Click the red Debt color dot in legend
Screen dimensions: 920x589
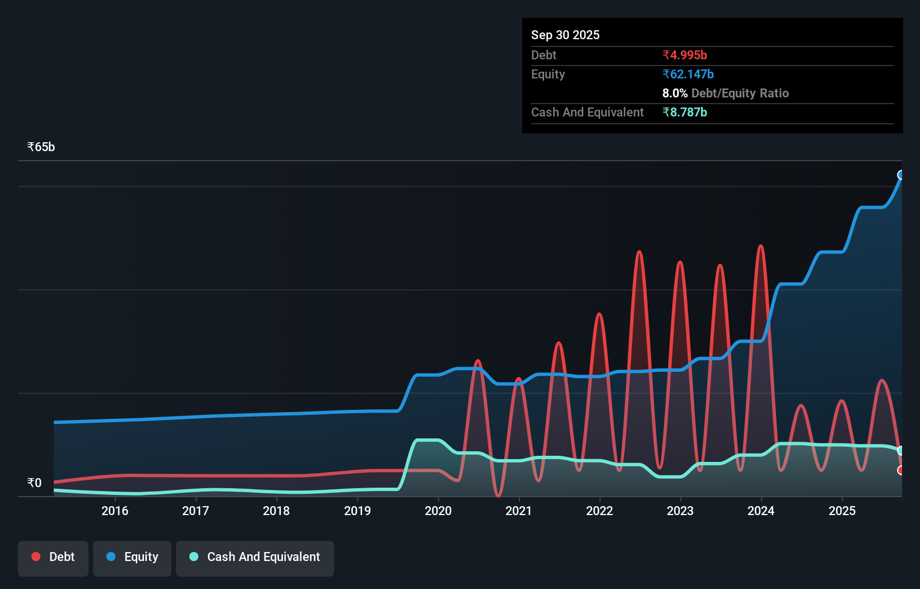[x=35, y=557]
